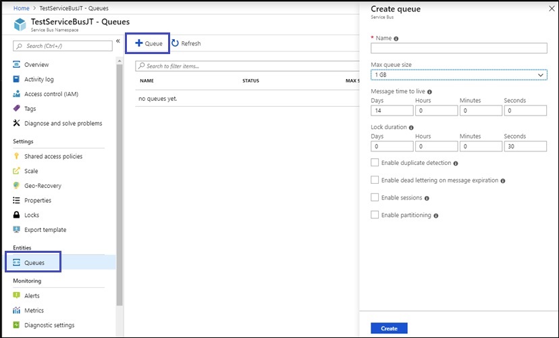Select the Shared access policies key icon
Image resolution: width=559 pixels, height=338 pixels.
[x=16, y=156]
